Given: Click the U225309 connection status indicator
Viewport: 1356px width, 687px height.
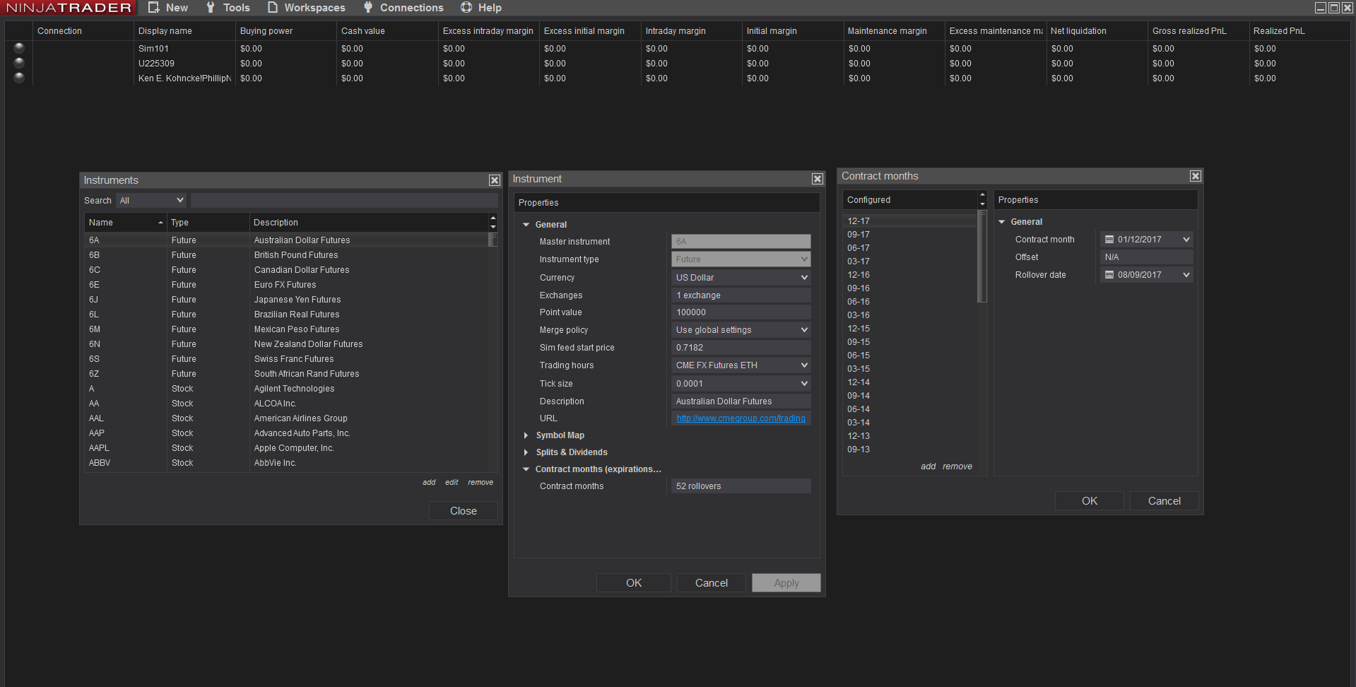Looking at the screenshot, I should 19,63.
